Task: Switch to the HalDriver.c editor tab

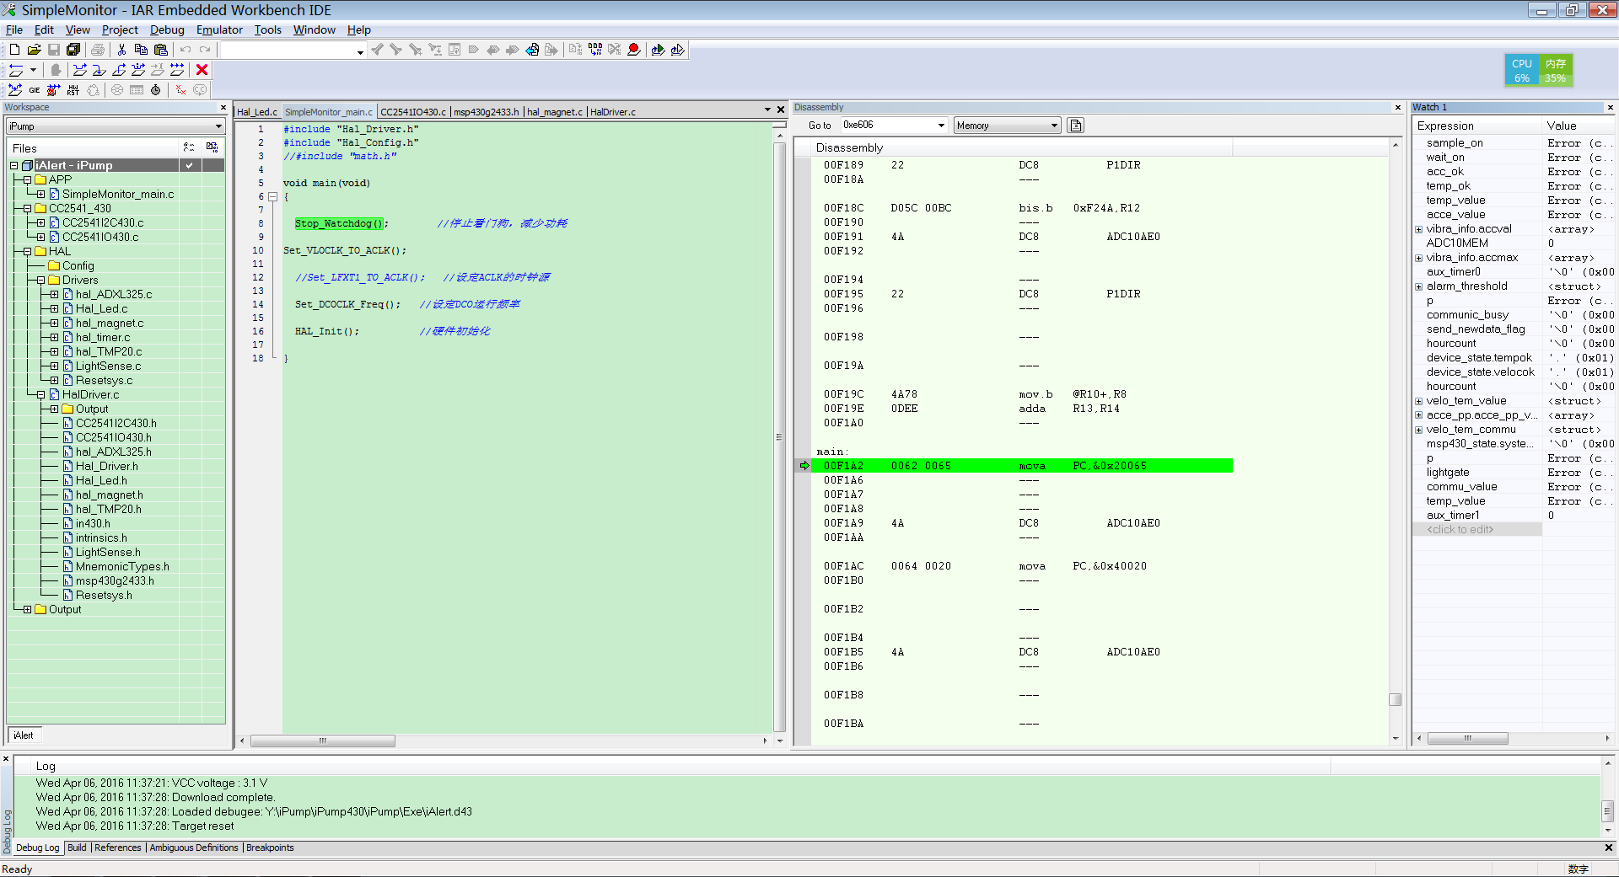Action: tap(613, 112)
